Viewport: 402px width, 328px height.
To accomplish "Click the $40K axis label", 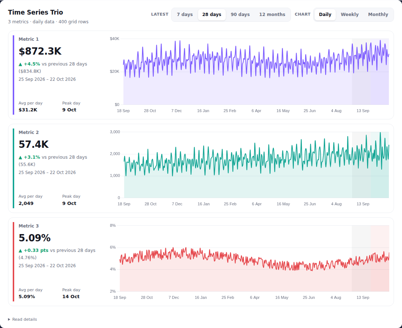I will tap(115, 39).
